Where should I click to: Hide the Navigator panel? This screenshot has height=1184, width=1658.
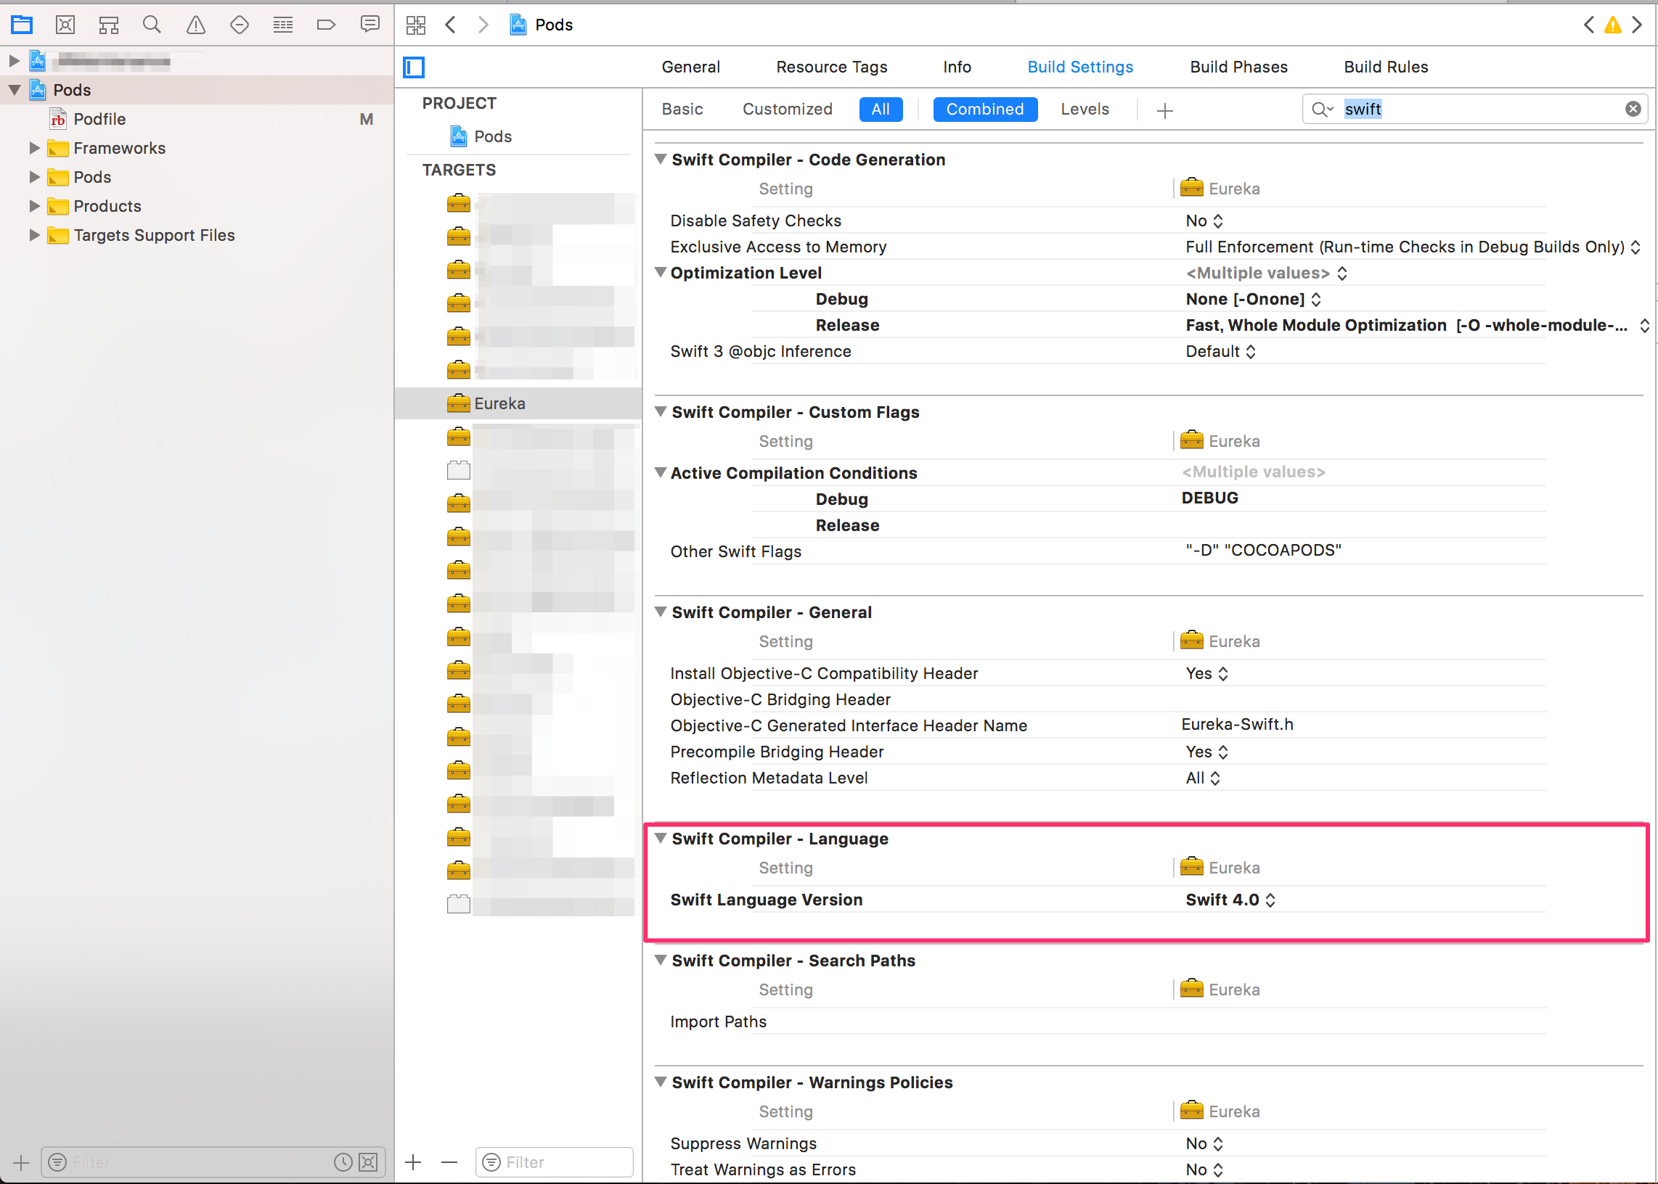pyautogui.click(x=414, y=67)
